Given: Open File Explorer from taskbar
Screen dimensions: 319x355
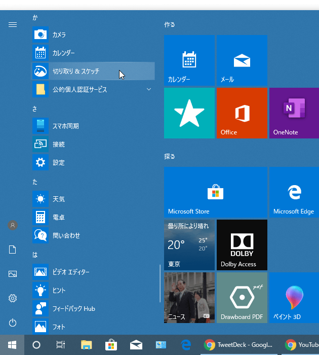Looking at the screenshot, I should click(87, 345).
